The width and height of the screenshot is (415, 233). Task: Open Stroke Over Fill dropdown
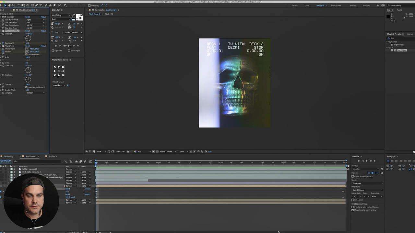[74, 32]
